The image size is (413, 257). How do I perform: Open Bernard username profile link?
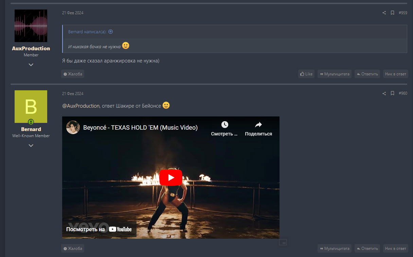click(31, 129)
